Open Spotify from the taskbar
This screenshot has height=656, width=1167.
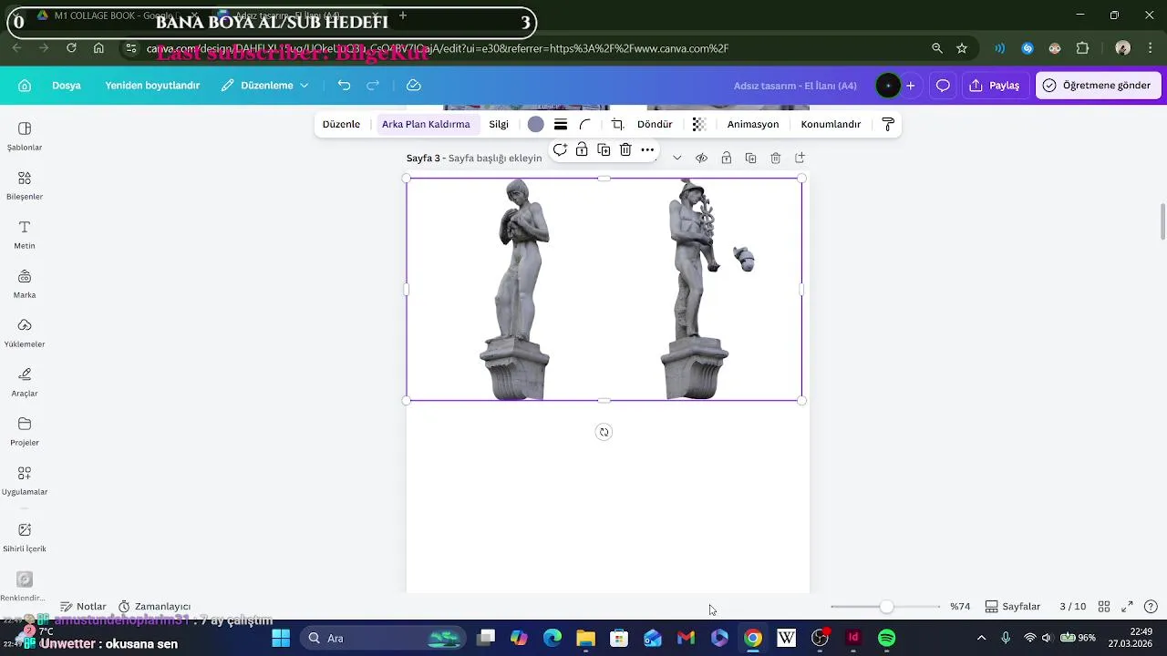(886, 638)
